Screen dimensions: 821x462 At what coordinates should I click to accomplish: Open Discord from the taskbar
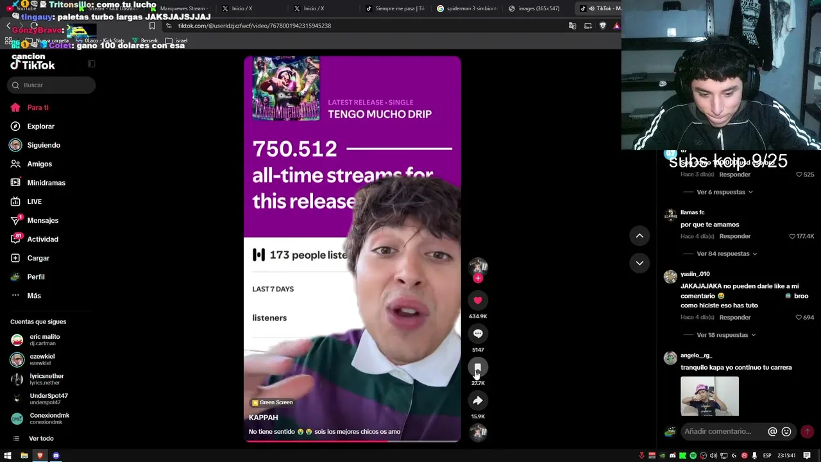(56, 456)
